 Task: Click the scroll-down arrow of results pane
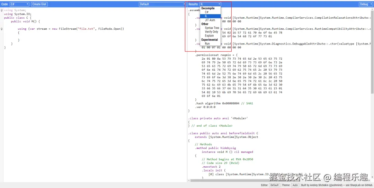click(372, 177)
